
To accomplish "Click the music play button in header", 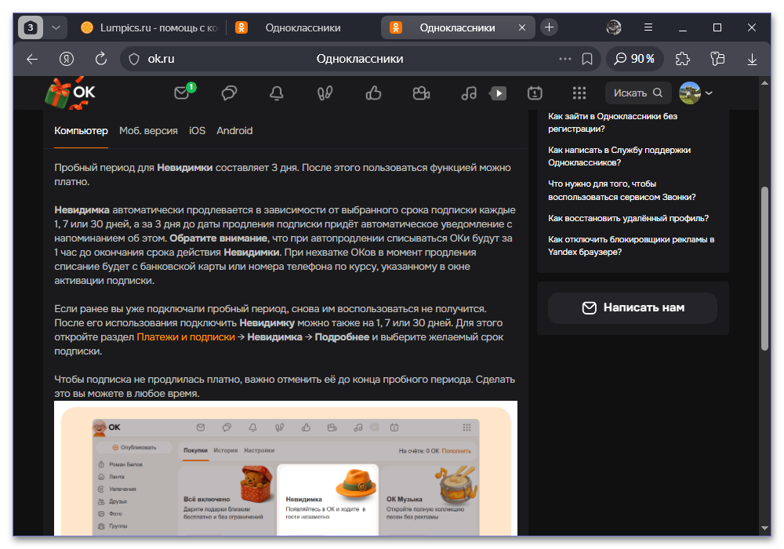I will point(498,93).
